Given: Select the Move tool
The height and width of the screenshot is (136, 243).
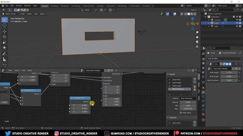Looking at the screenshot, I should click(5, 31).
